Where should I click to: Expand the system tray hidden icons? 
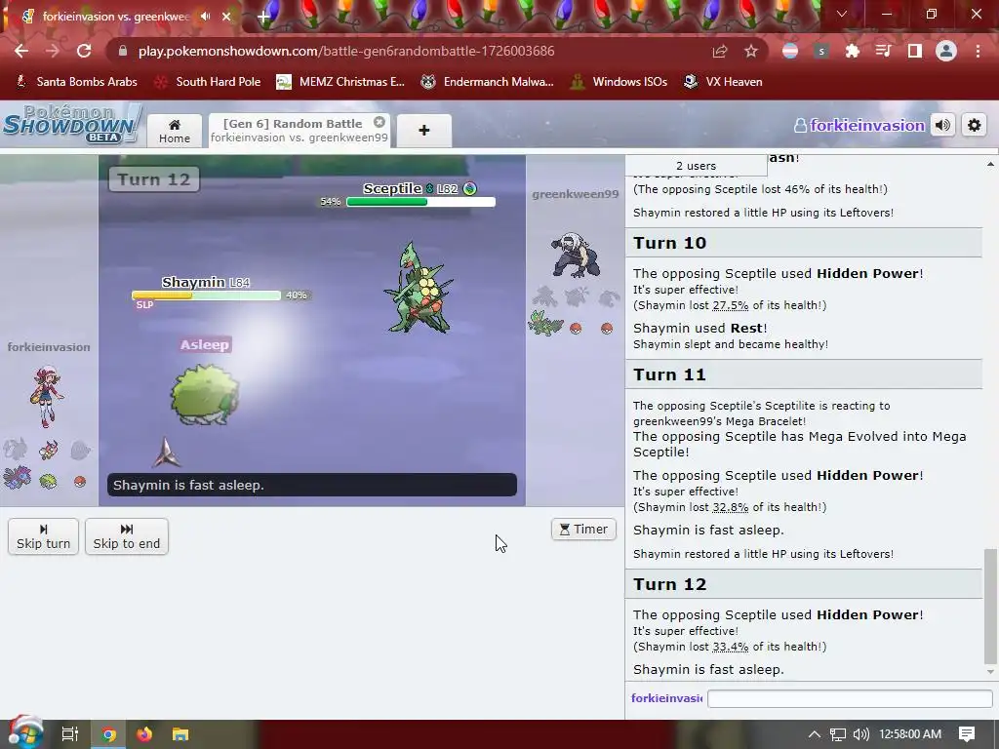tap(815, 734)
